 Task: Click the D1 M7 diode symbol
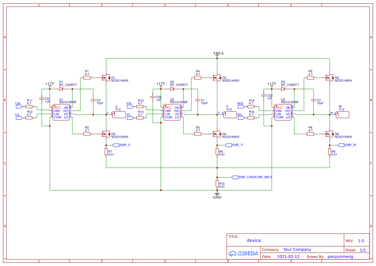point(61,89)
